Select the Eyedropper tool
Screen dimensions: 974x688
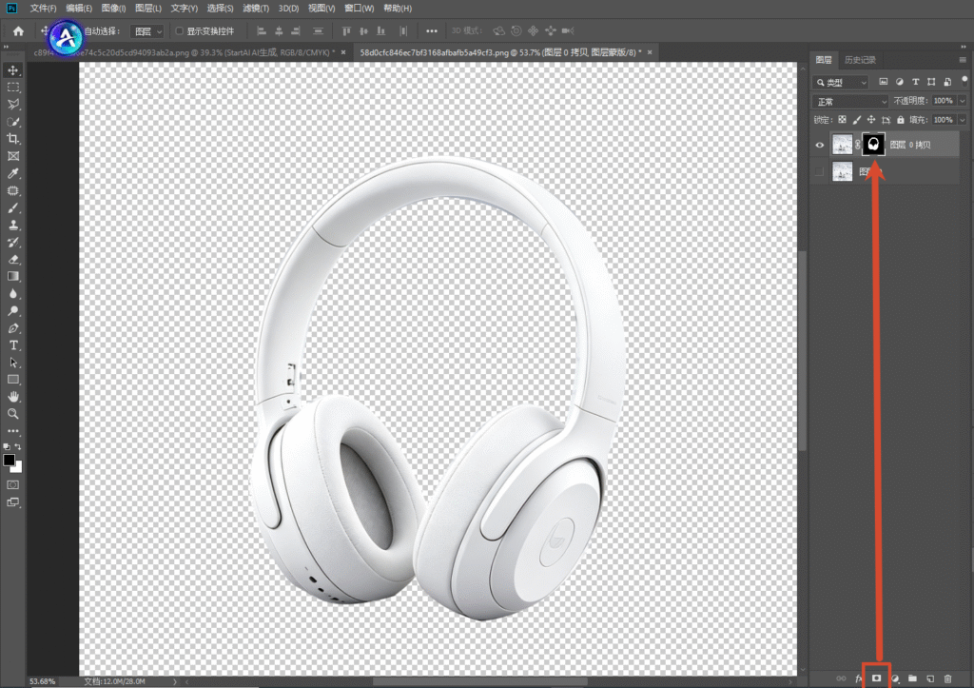(x=13, y=173)
